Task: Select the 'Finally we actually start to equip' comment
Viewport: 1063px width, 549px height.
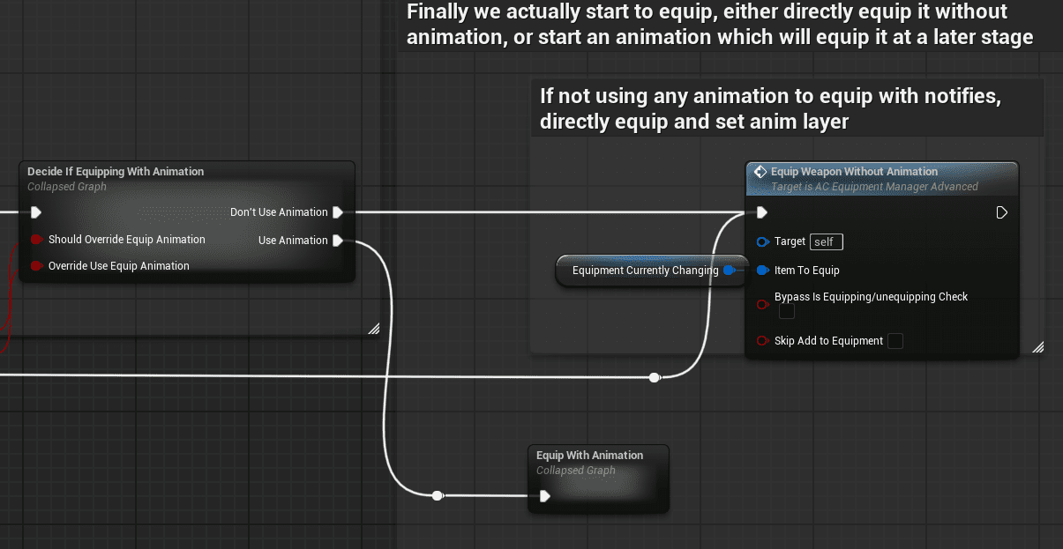Action: [x=720, y=25]
